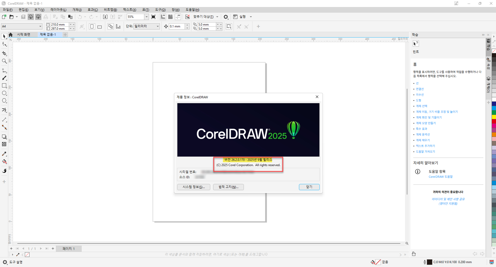
Task: Click the Welcome screen home icon
Action: point(11,35)
